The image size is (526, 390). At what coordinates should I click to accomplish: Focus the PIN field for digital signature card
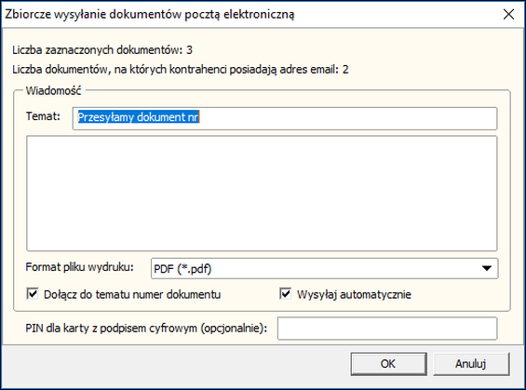click(x=387, y=329)
